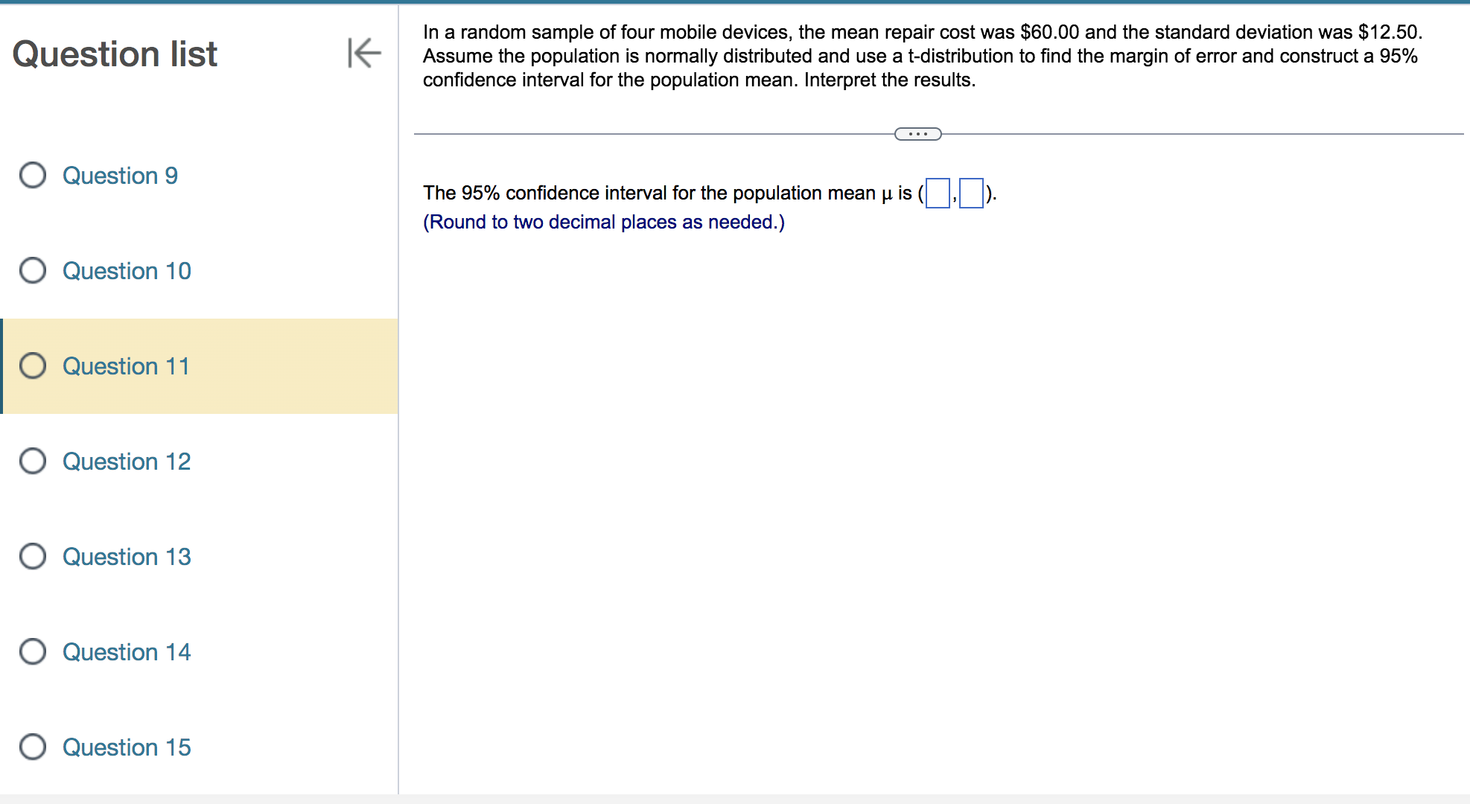This screenshot has height=804, width=1470.
Task: Open the ellipsis divider options
Action: click(917, 134)
